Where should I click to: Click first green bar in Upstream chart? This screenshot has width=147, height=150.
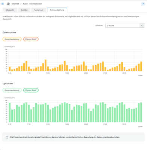pos(10,112)
